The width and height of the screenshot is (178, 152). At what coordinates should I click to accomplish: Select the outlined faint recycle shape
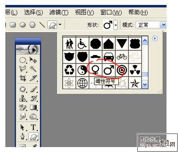(135, 57)
